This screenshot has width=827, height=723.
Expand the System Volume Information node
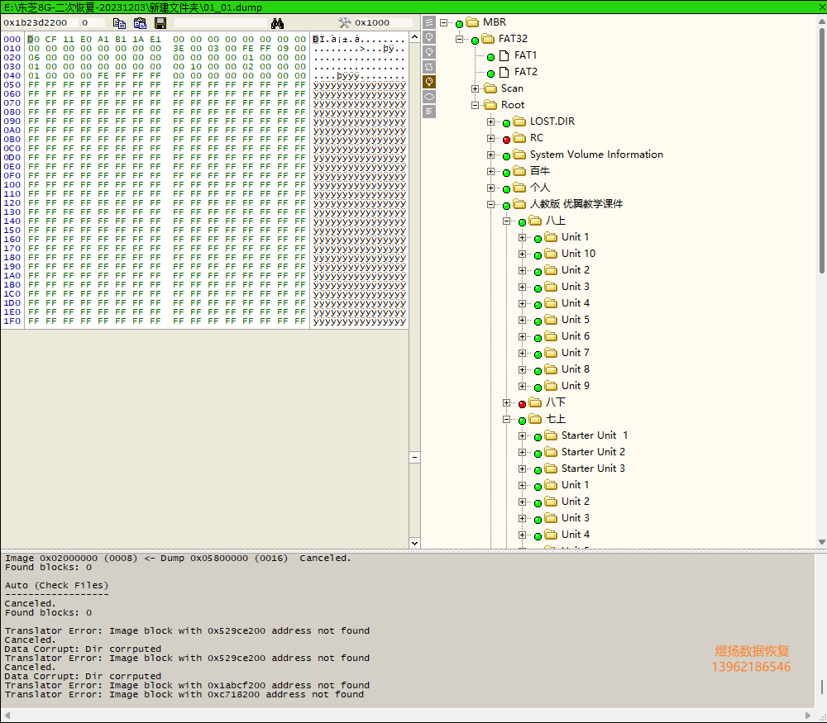point(491,155)
